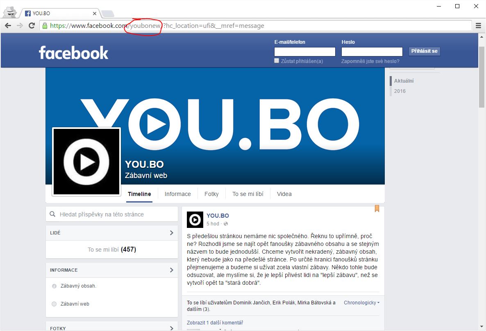Click the incognito spy icon
Viewport: 486px width, 331px height.
(10, 12)
